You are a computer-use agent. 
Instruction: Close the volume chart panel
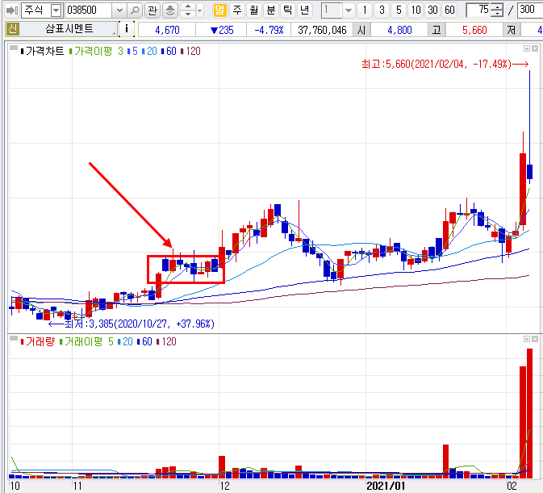tap(535, 339)
